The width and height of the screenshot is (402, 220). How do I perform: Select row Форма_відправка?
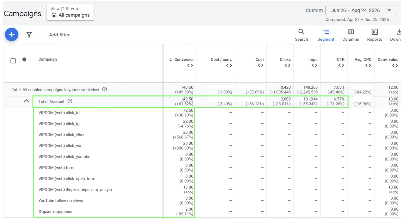click(x=55, y=211)
